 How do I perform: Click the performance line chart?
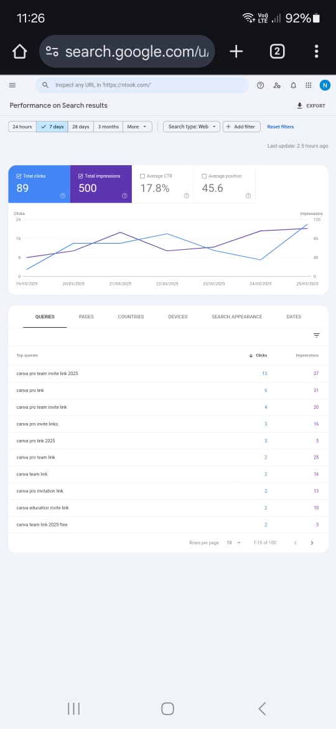click(167, 248)
